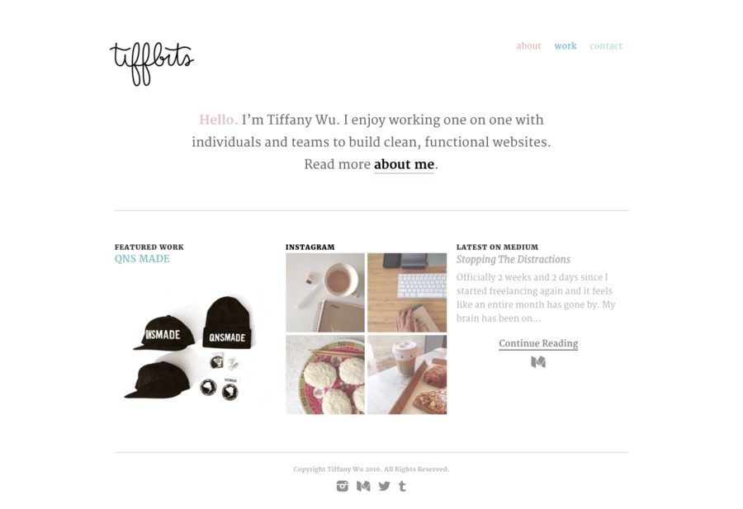Open the QNSMADE hats product image
This screenshot has height=509, width=743.
[191, 350]
